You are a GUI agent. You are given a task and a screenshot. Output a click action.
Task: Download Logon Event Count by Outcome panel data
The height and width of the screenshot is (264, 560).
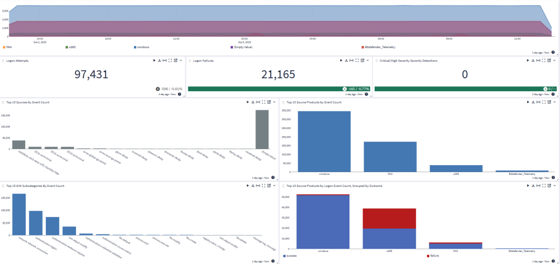[x=532, y=186]
